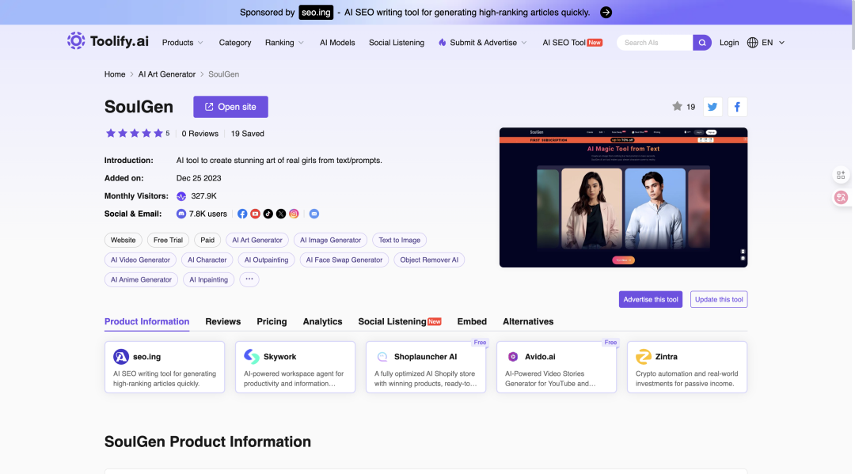Click the Shoplauncher AI card logo icon

[382, 356]
